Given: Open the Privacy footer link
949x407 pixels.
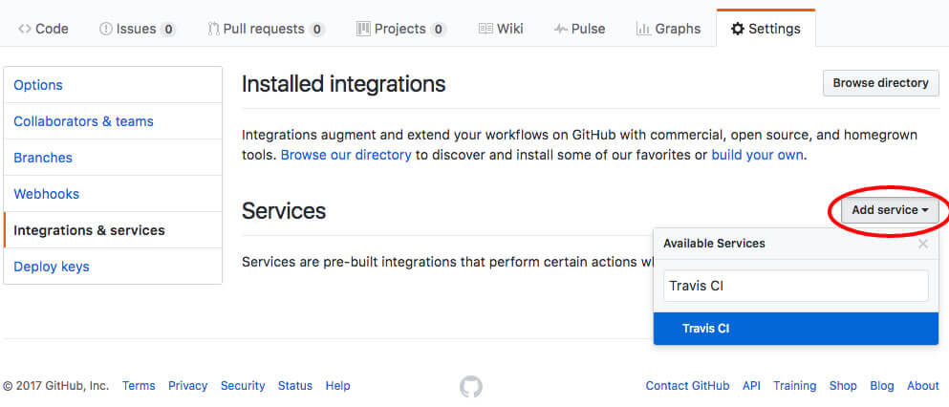Looking at the screenshot, I should click(187, 386).
